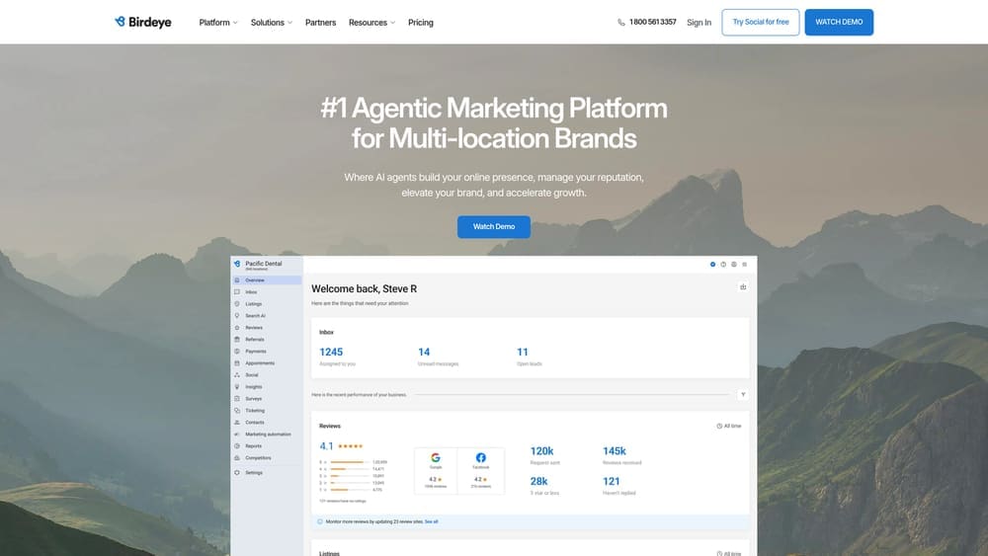Go to the Pricing page

point(421,22)
